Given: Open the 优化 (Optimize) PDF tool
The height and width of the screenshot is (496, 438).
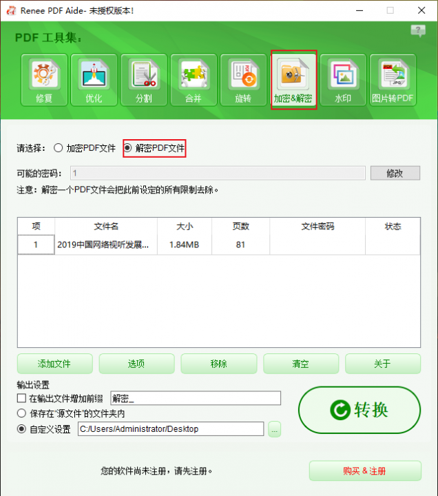Looking at the screenshot, I should pyautogui.click(x=94, y=80).
